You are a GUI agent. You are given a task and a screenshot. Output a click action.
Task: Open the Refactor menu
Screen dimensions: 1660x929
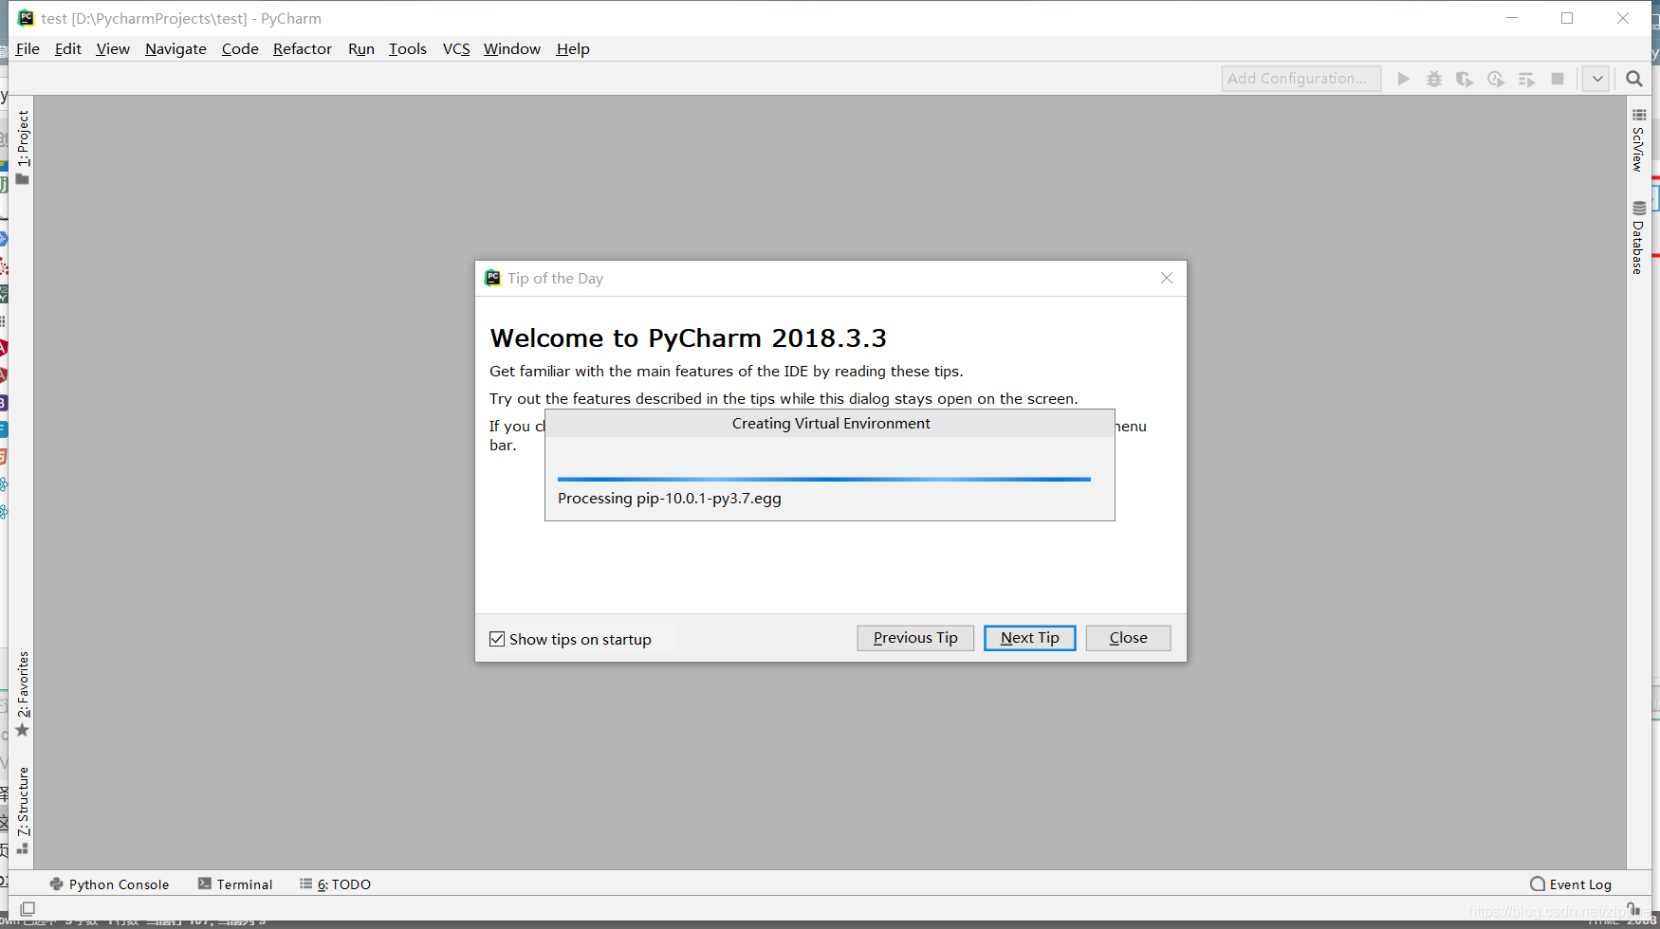tap(303, 49)
